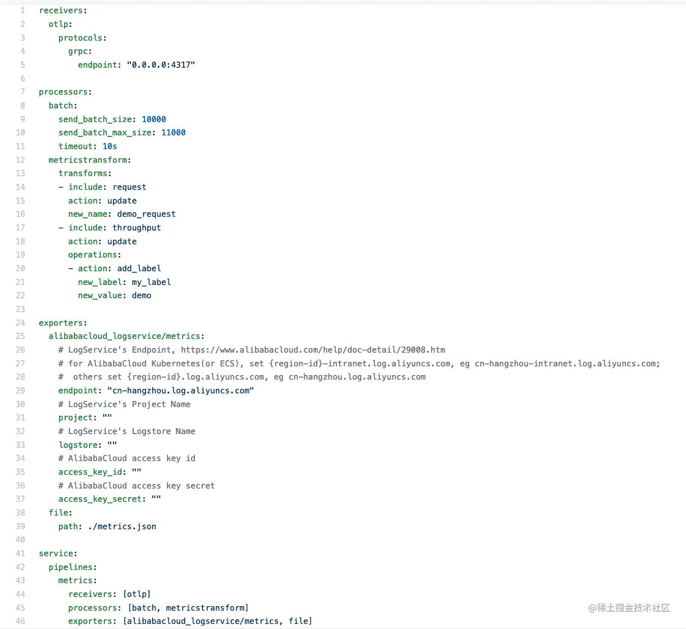Click 'demo_request' new_name value

(147, 214)
